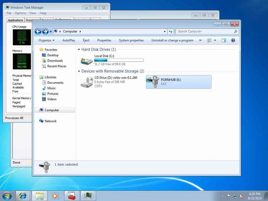Open the Windows Start button
268x201 pixels.
[x=7, y=196]
